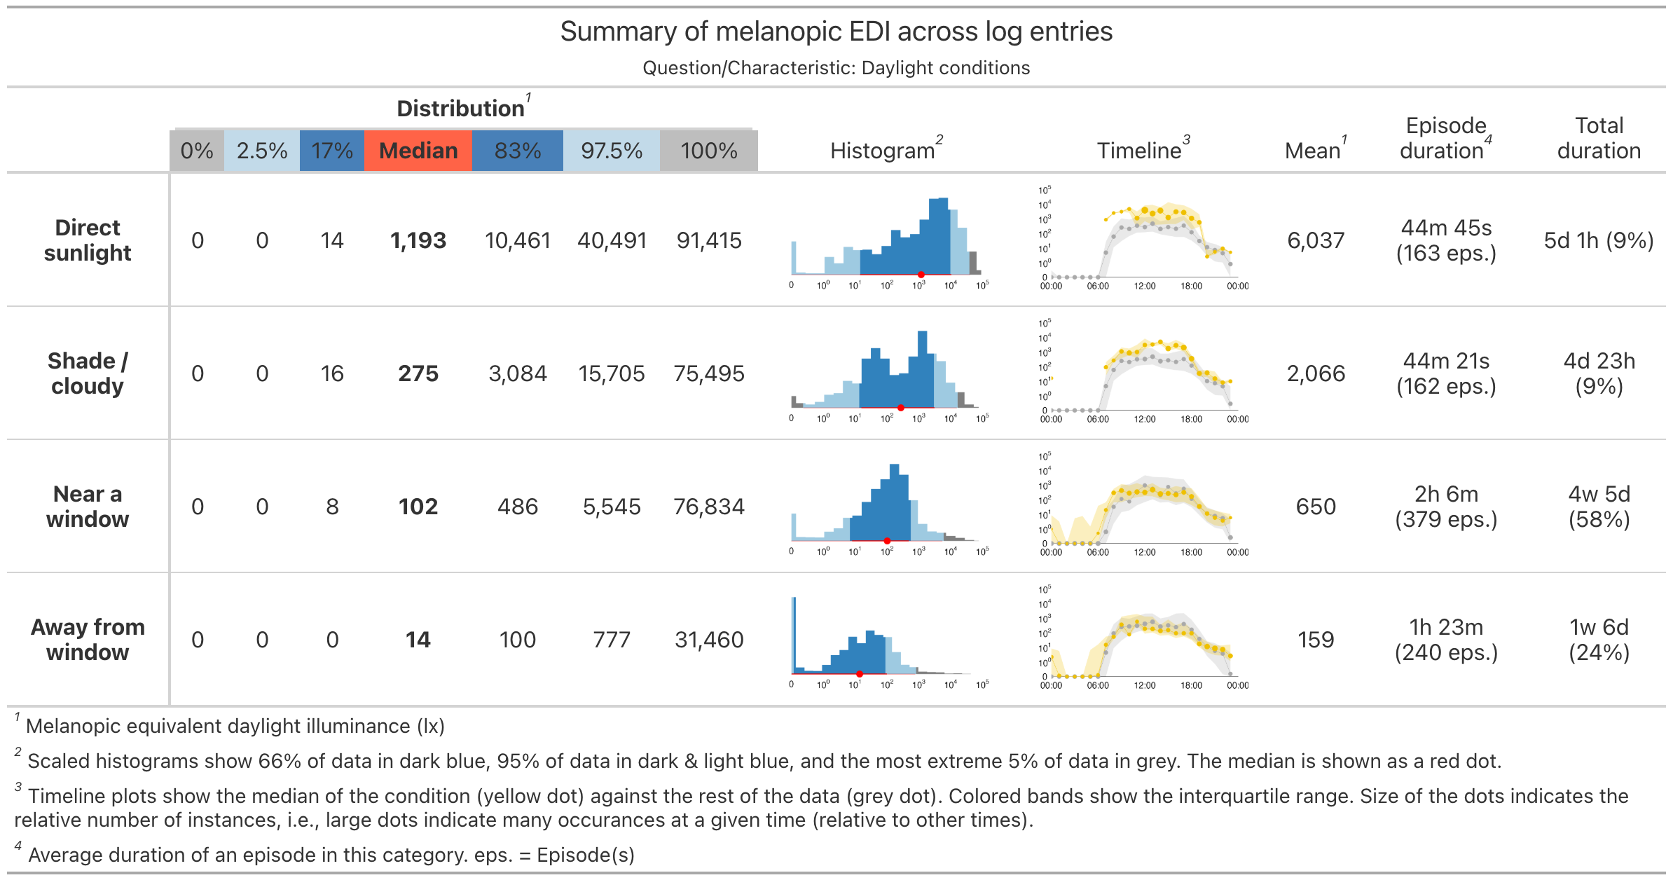This screenshot has width=1673, height=880.
Task: Click the grey 100% percentile header
Action: pyautogui.click(x=709, y=151)
